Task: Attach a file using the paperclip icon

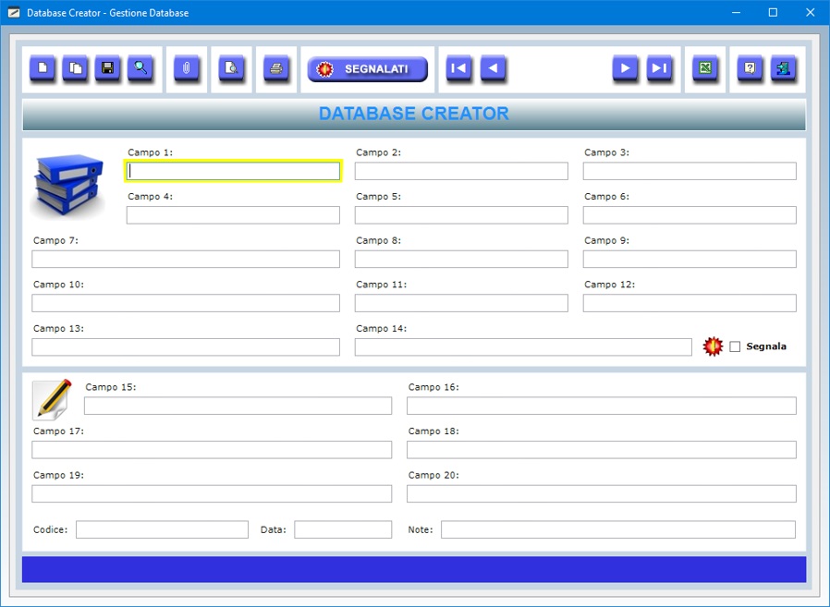Action: click(x=187, y=68)
